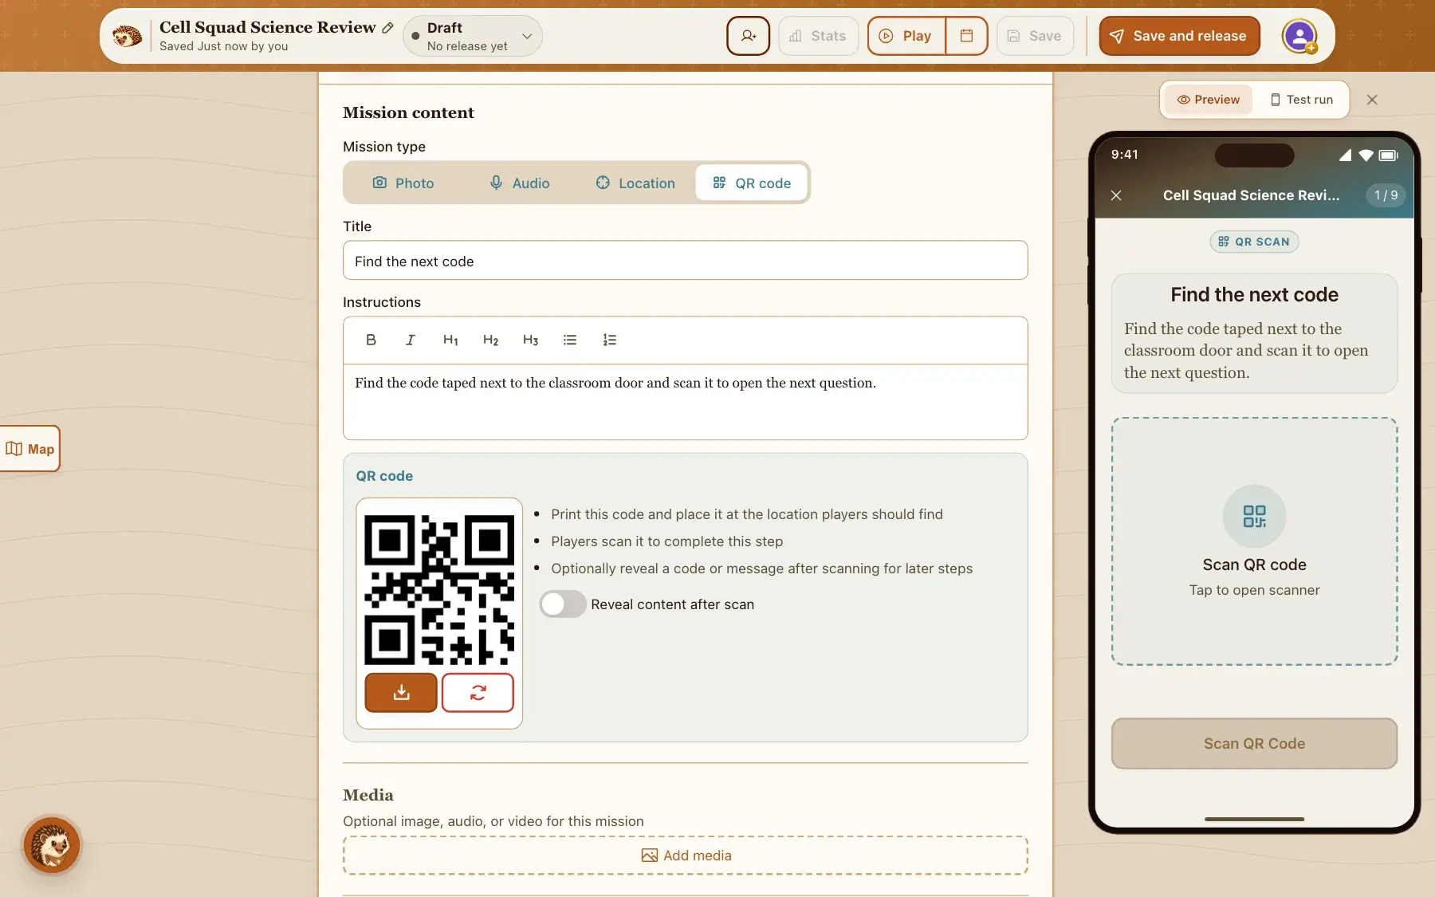This screenshot has width=1435, height=897.
Task: Open the Draft release status dropdown
Action: pyautogui.click(x=472, y=36)
